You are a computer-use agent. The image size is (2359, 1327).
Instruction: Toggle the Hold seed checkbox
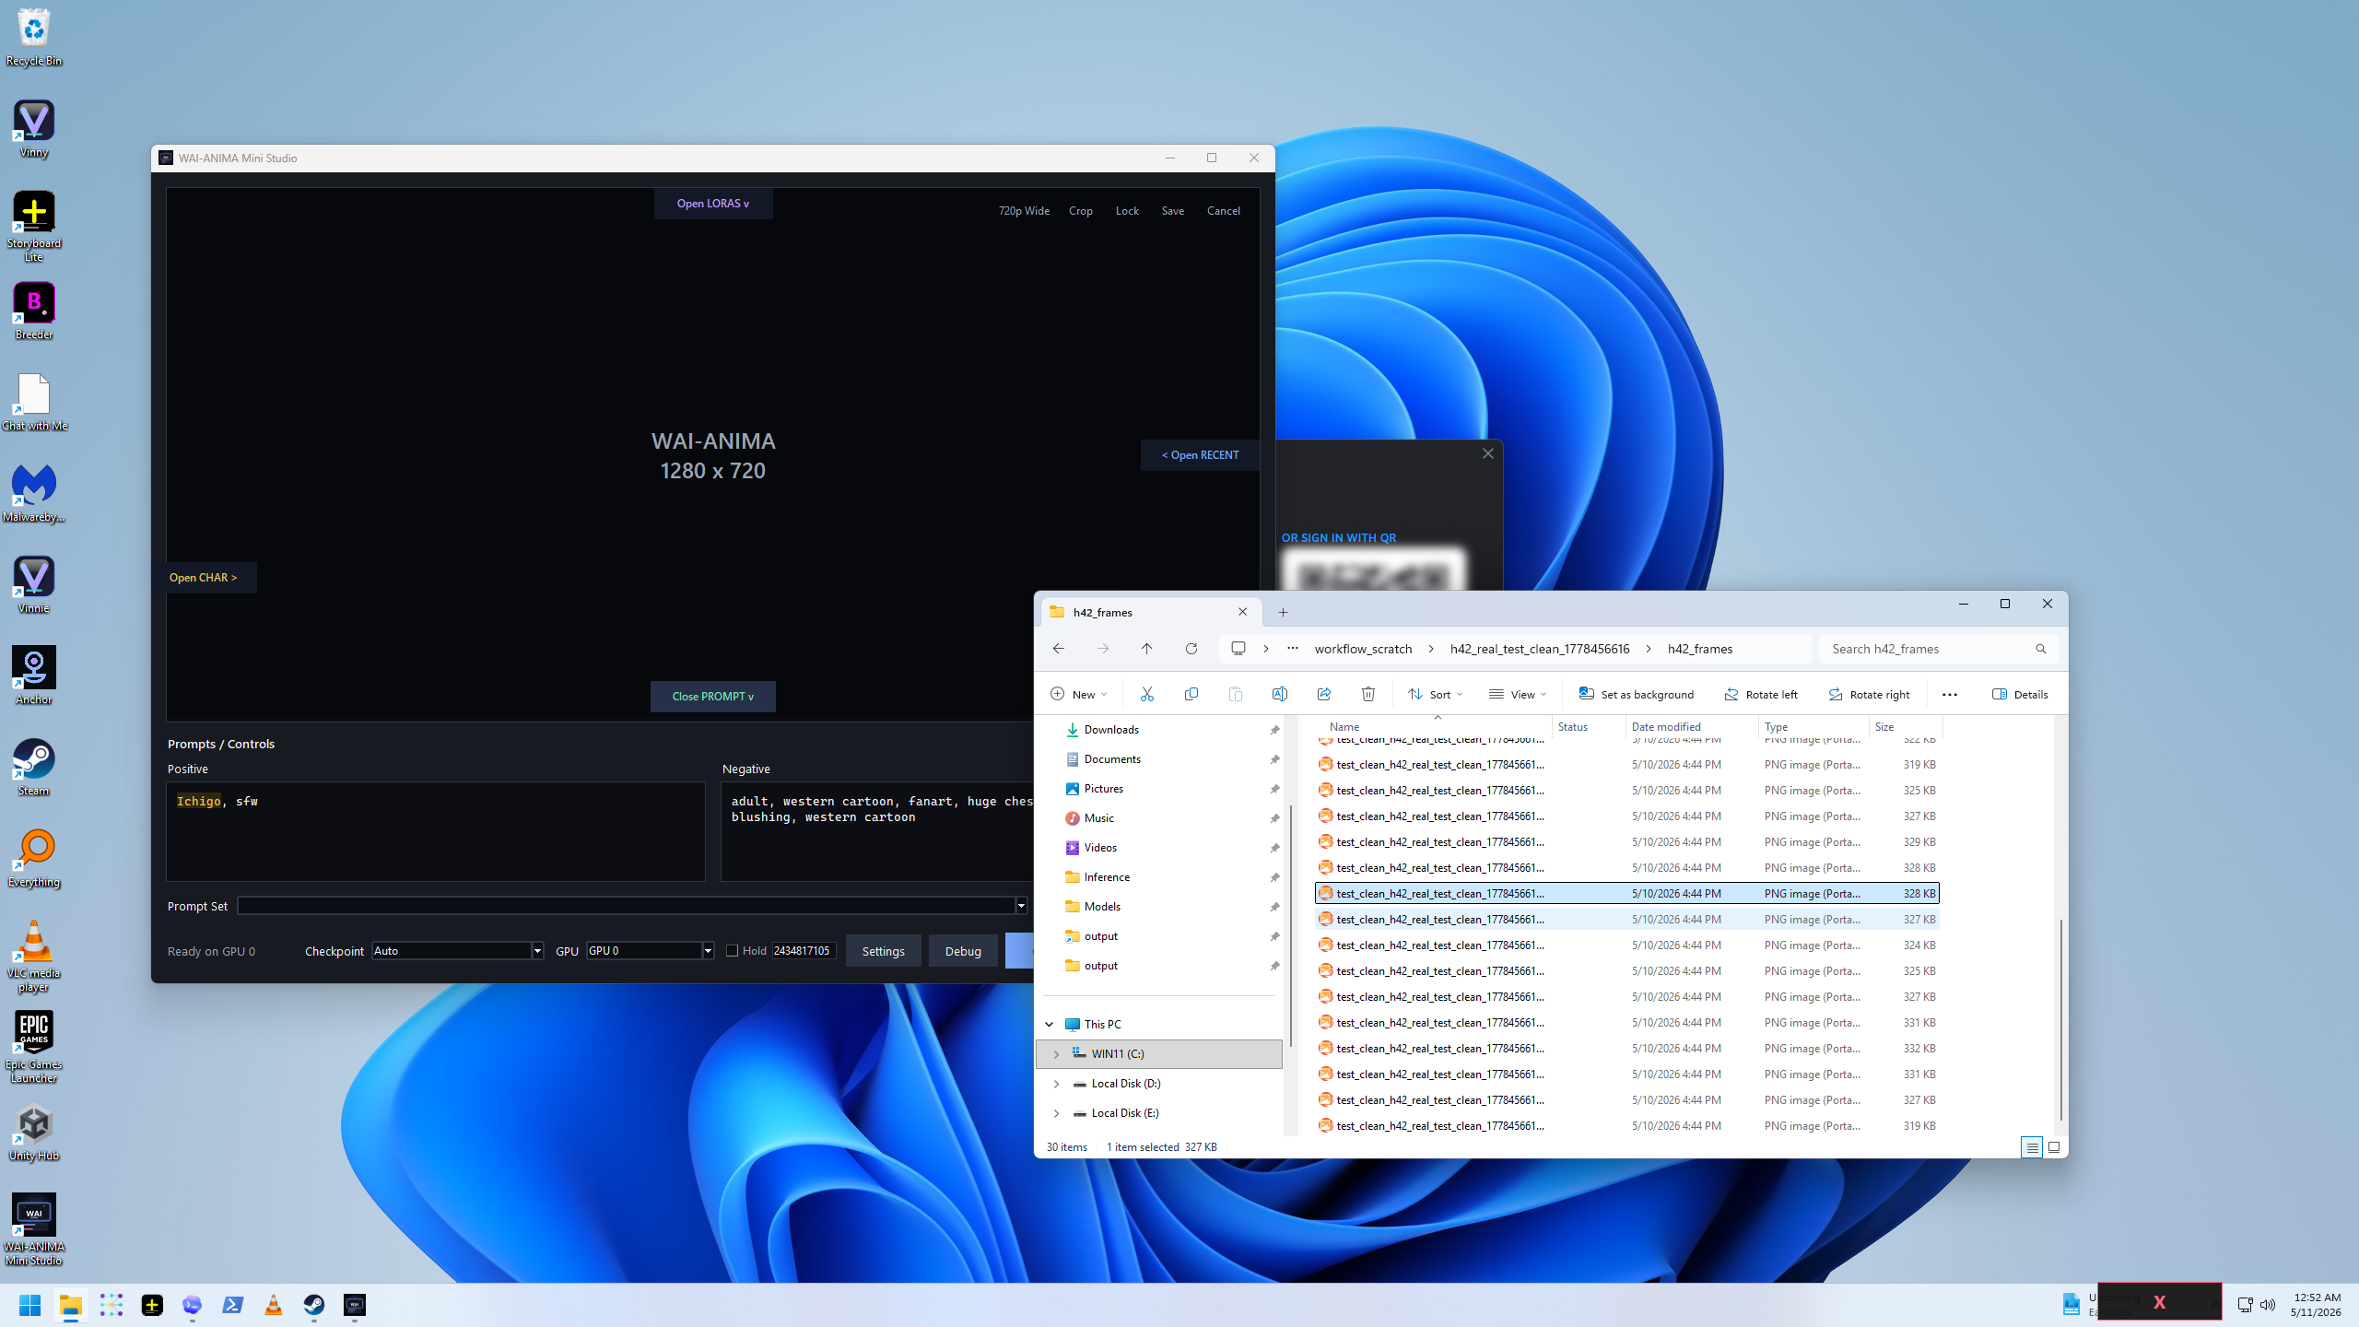tap(732, 951)
